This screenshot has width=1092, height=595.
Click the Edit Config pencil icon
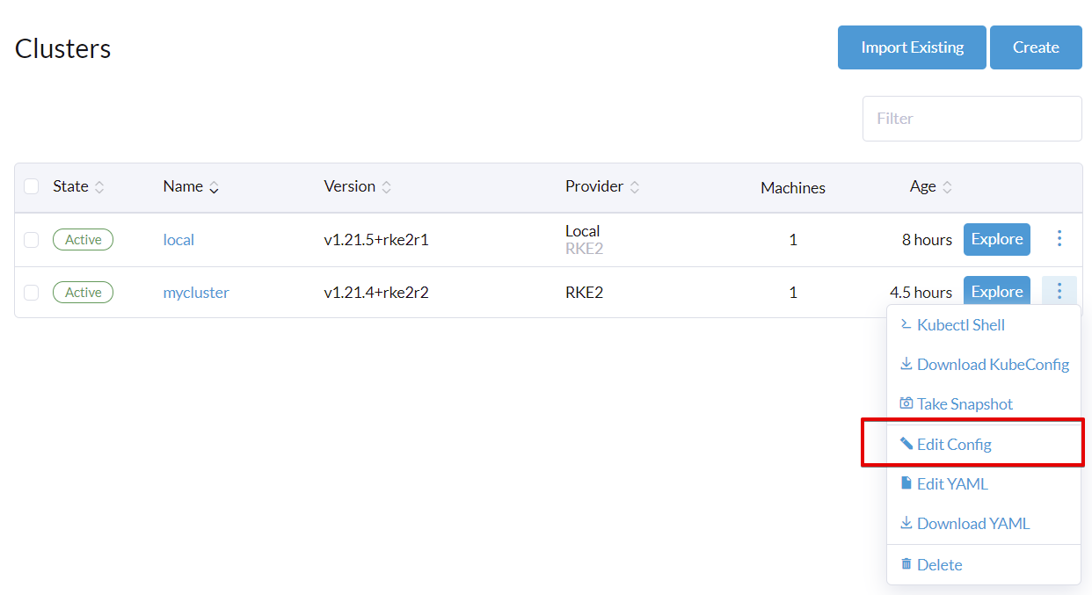[x=906, y=444]
